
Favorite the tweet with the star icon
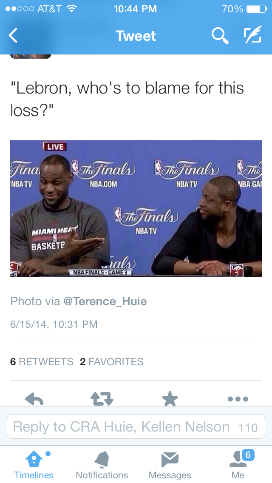[x=170, y=399]
